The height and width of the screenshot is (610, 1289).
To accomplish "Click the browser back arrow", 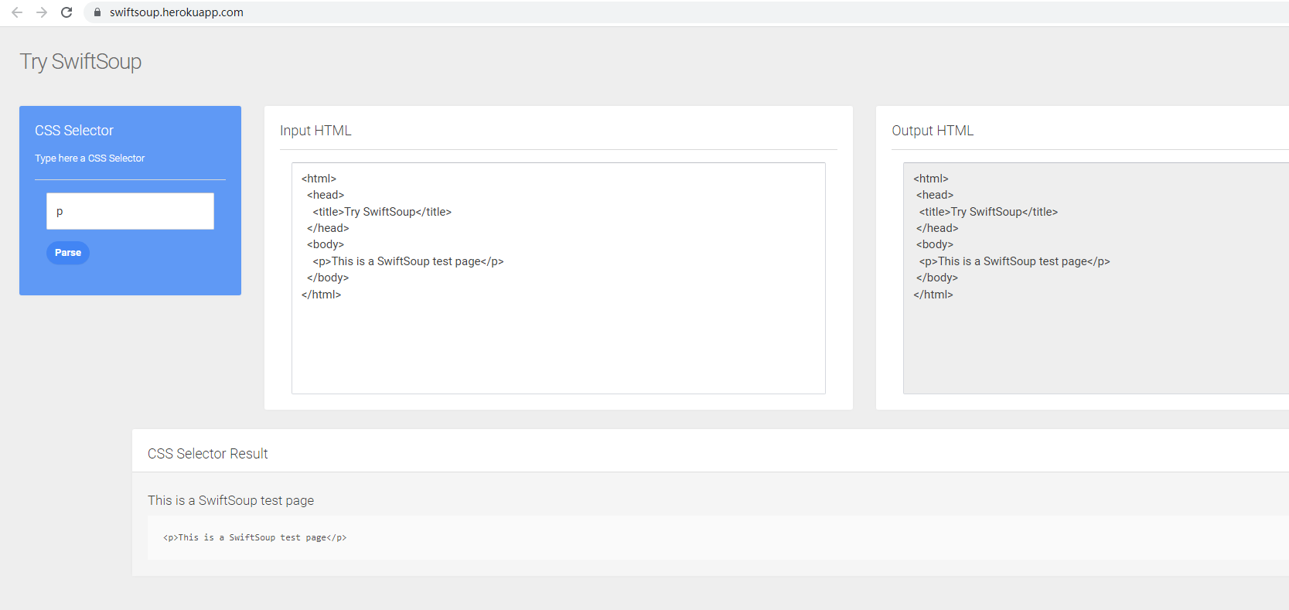I will tap(17, 12).
